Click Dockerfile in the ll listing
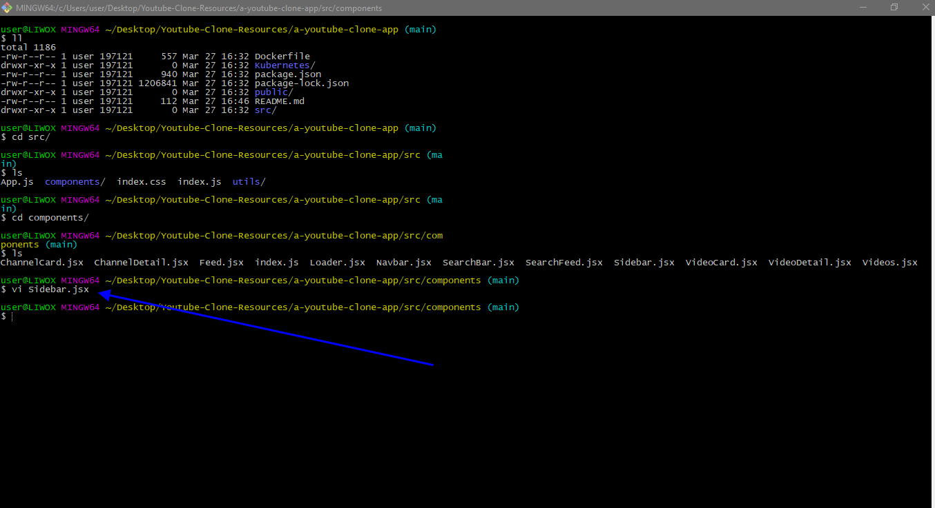The height and width of the screenshot is (508, 935). pos(282,57)
